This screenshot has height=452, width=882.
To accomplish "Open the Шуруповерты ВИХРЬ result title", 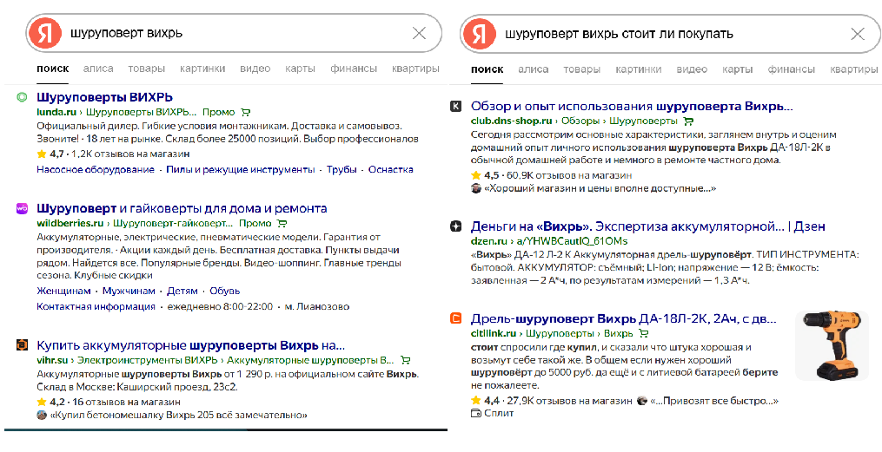I will [104, 97].
